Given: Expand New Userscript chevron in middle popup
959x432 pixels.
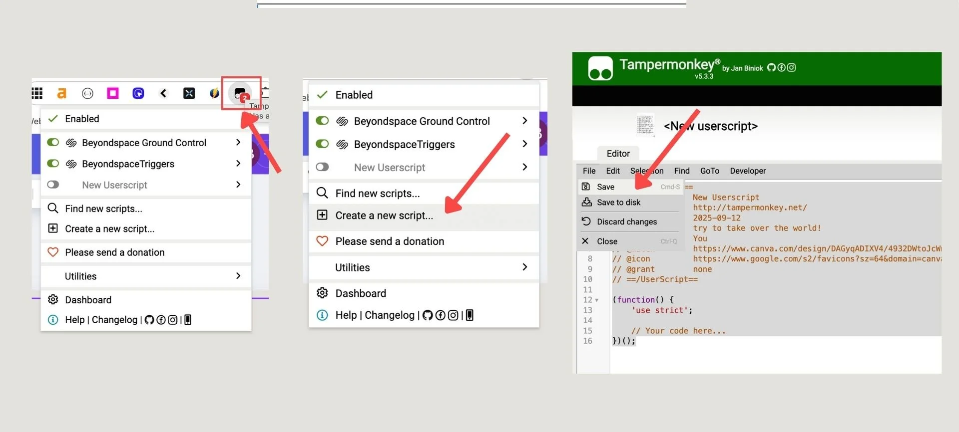Looking at the screenshot, I should [525, 167].
